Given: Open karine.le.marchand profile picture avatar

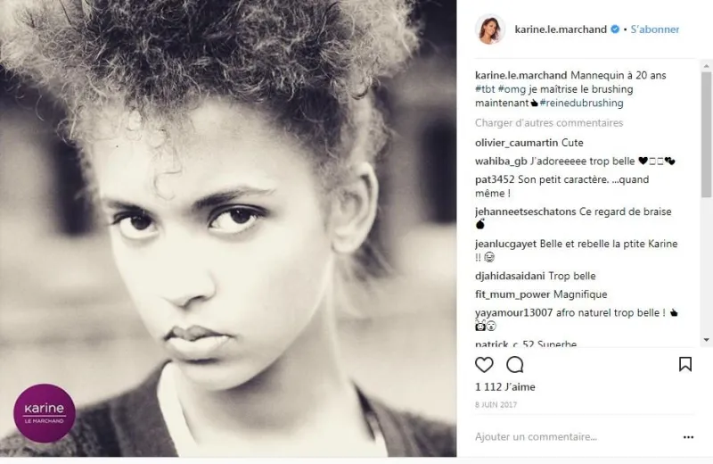Looking at the screenshot, I should (489, 29).
